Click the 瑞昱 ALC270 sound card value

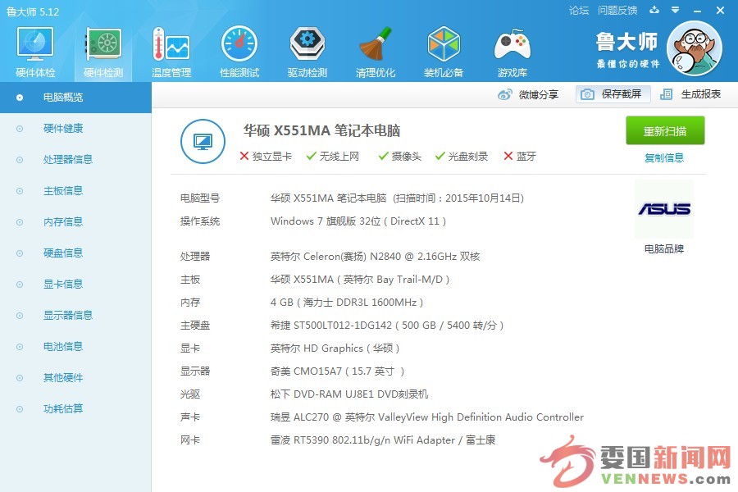(427, 417)
